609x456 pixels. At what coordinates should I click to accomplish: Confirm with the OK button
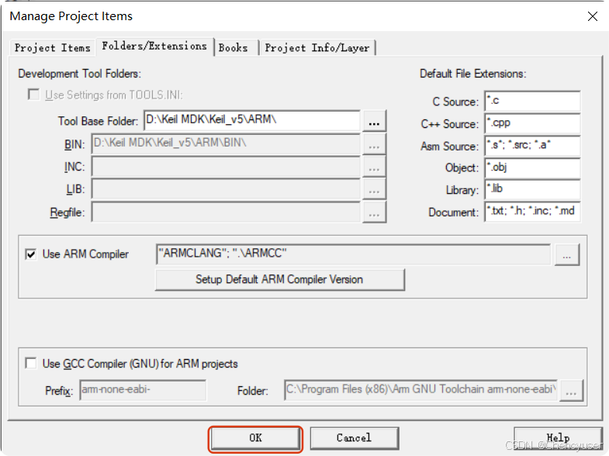(x=255, y=438)
